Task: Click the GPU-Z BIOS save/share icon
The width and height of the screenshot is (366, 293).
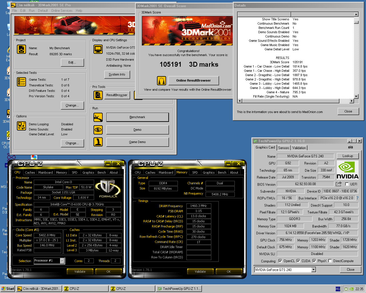Action: tap(339, 184)
